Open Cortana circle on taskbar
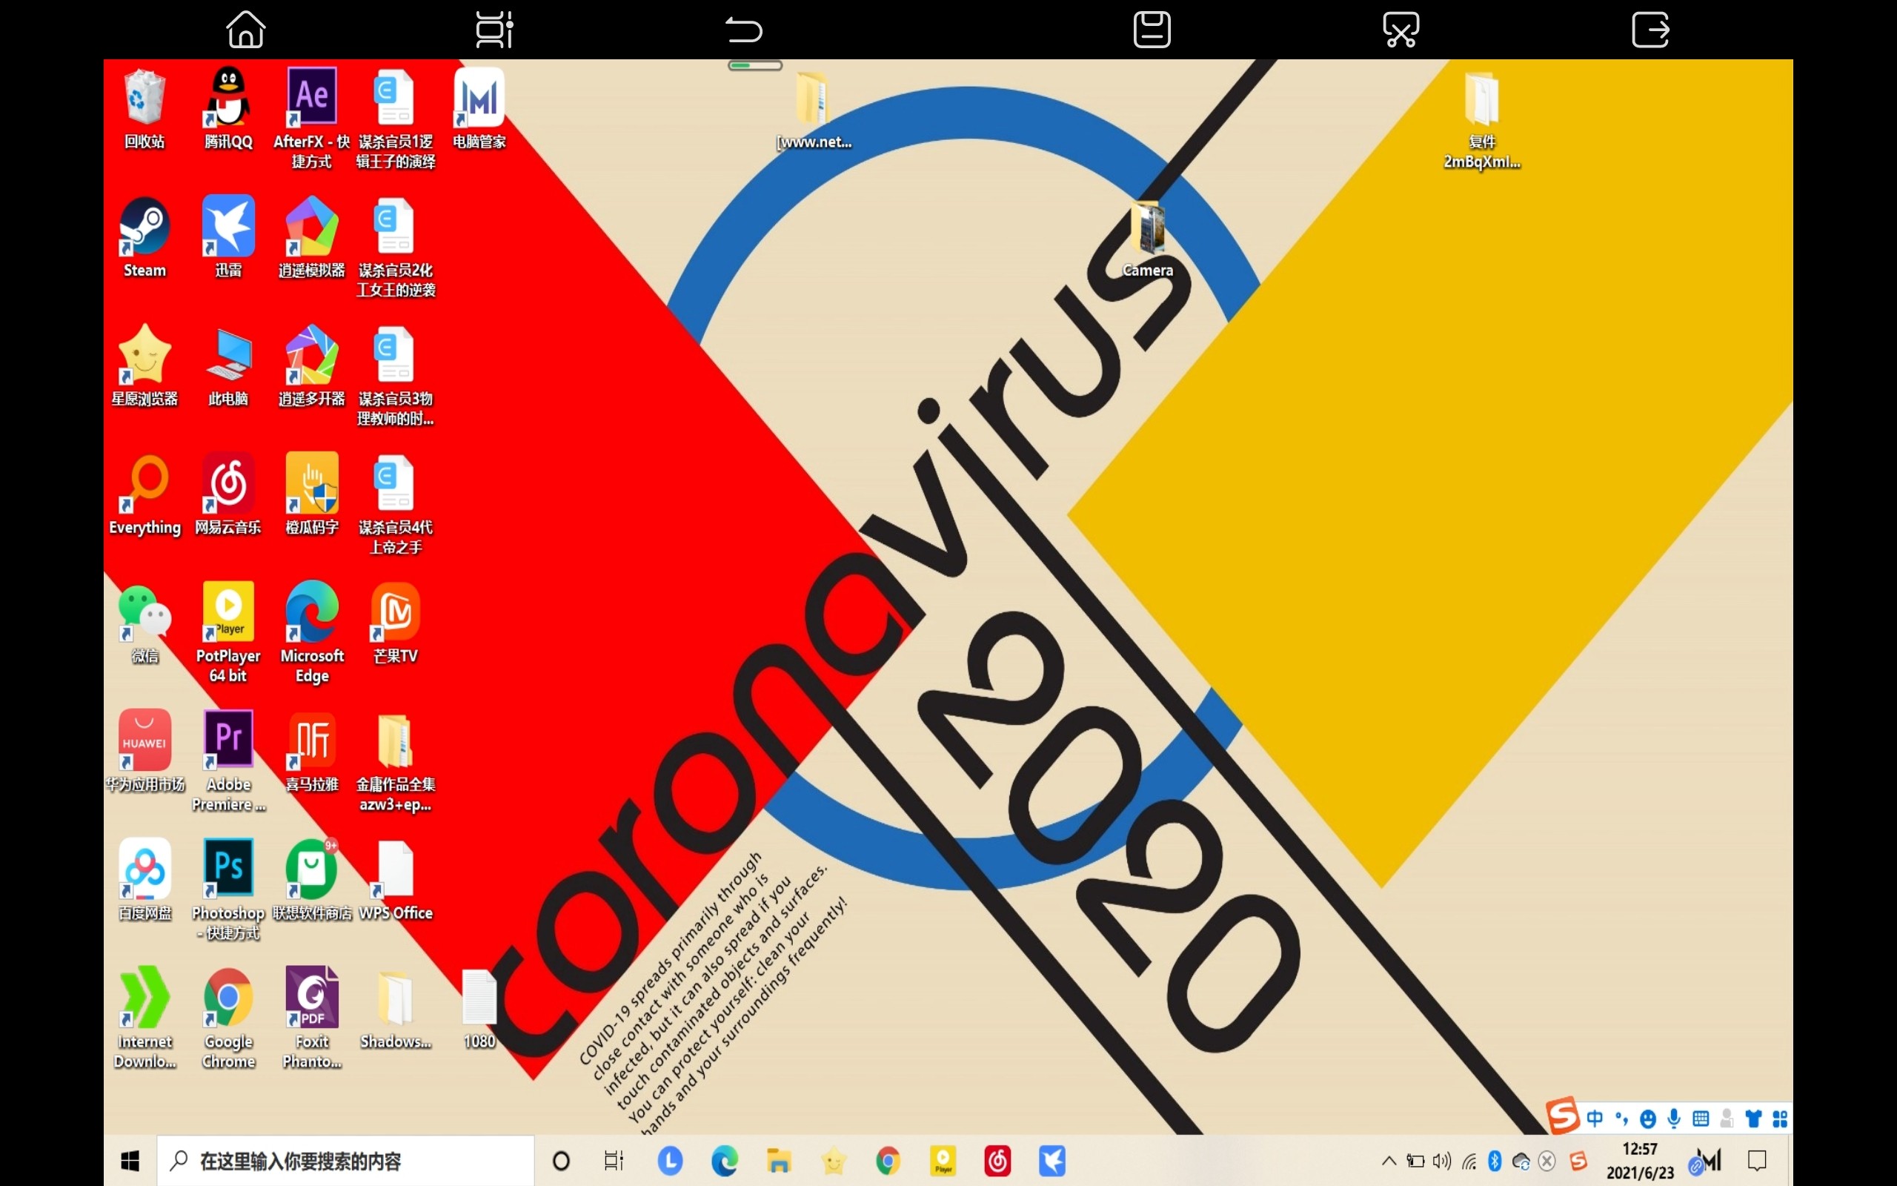1897x1186 pixels. pyautogui.click(x=561, y=1160)
